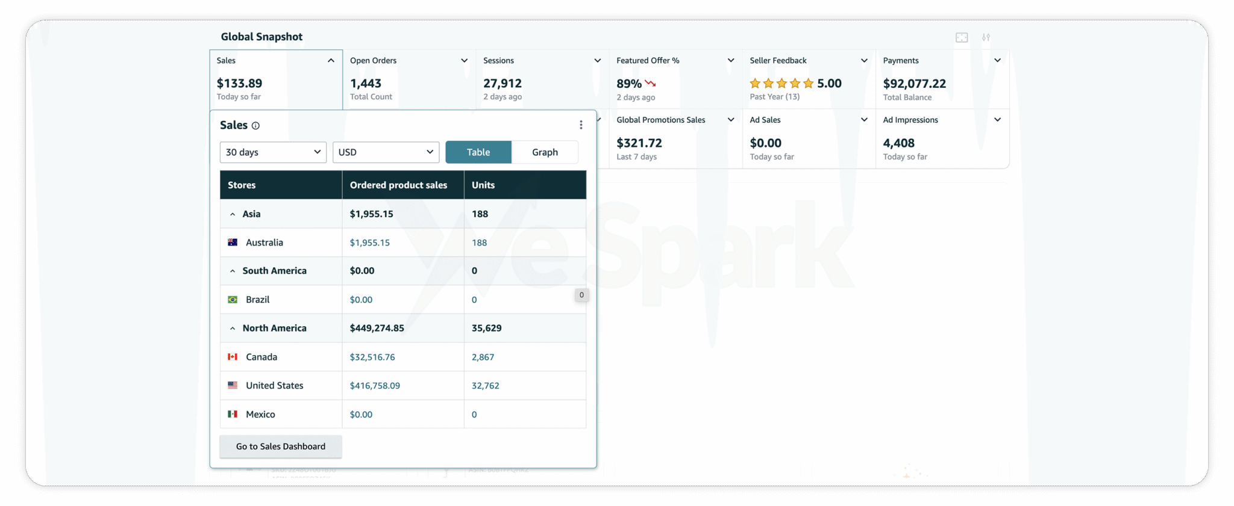Click the Sales info icon
The width and height of the screenshot is (1234, 506).
(x=255, y=126)
